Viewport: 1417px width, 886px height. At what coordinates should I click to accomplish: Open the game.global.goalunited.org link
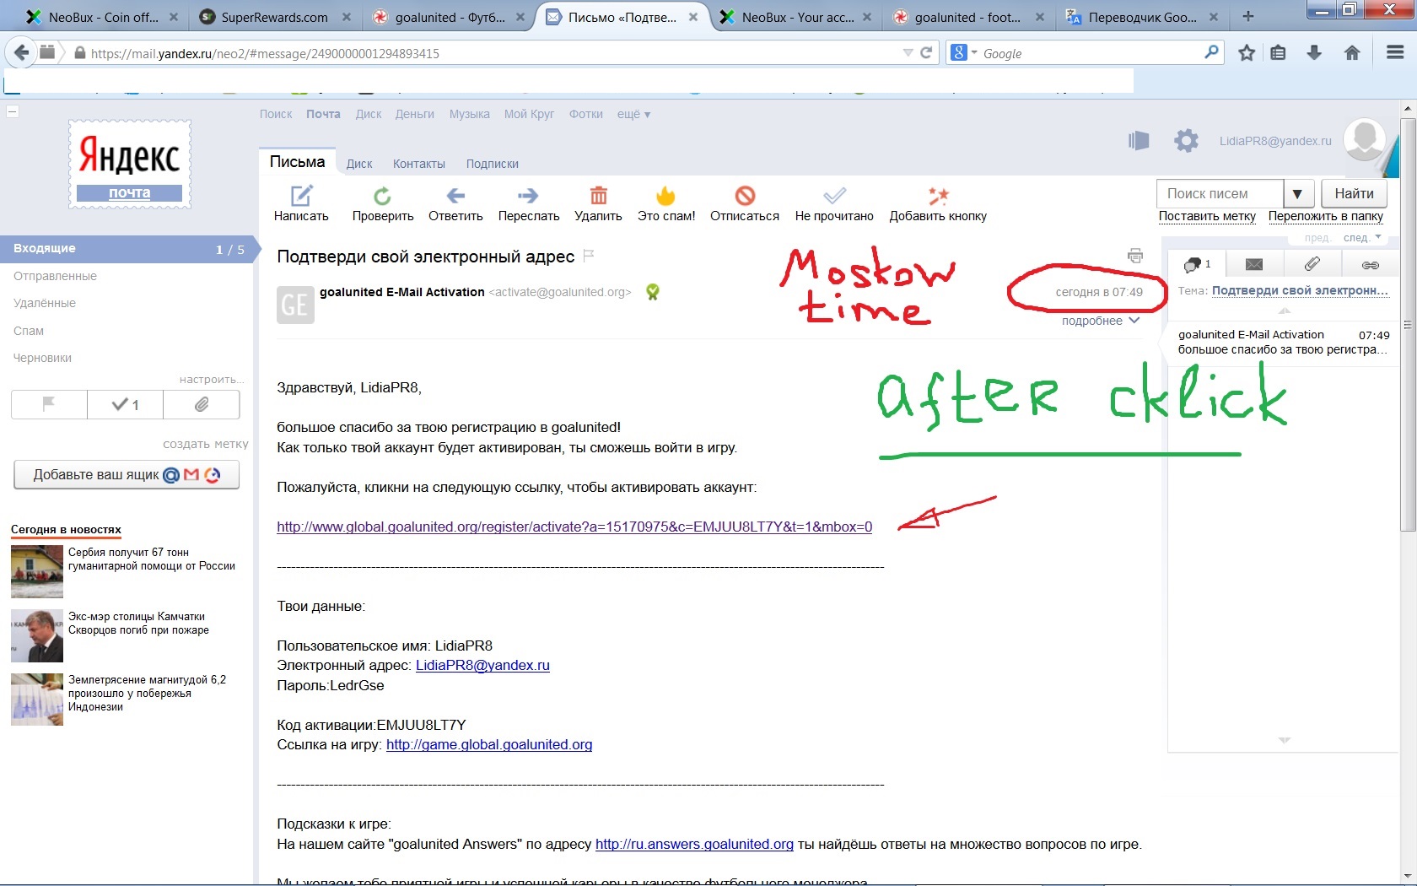[489, 744]
